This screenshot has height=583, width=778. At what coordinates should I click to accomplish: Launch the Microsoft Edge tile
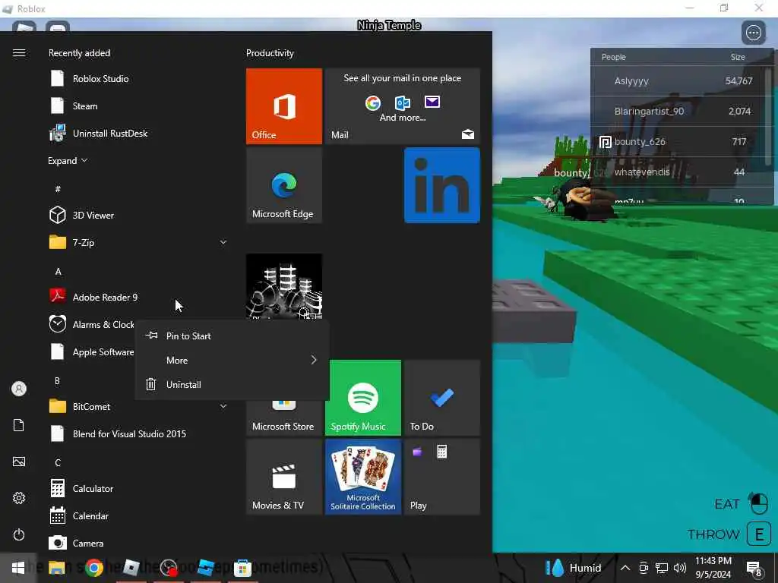click(x=284, y=185)
